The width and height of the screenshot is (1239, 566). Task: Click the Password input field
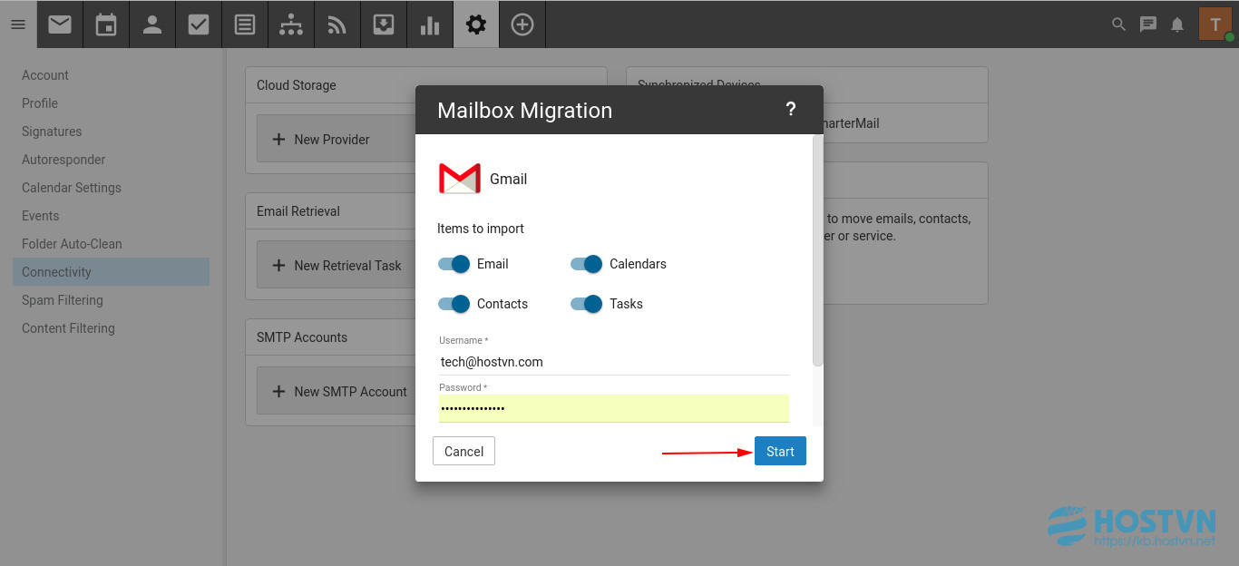[614, 408]
